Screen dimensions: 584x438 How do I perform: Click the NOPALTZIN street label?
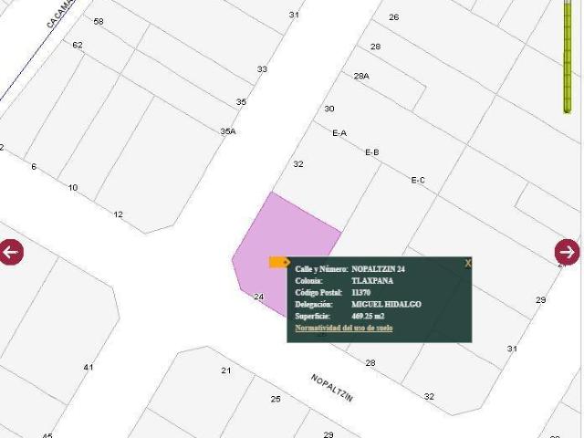pos(331,388)
